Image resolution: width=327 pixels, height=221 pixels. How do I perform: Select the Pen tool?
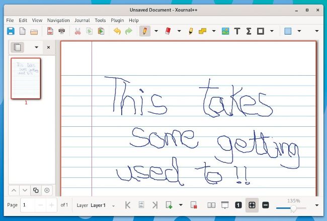pos(144,31)
